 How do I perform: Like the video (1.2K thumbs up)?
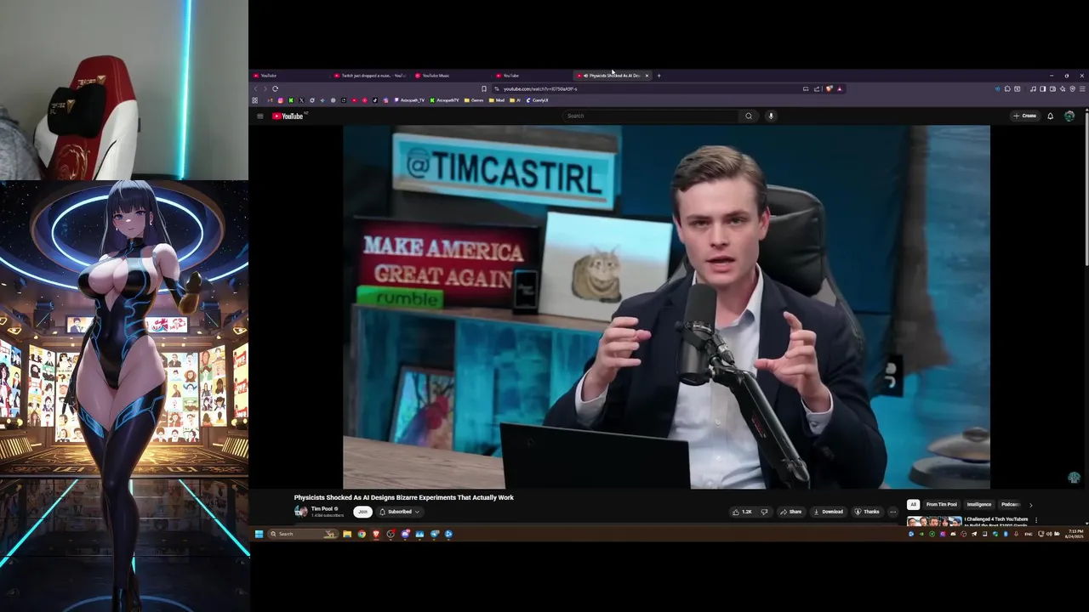[742, 512]
